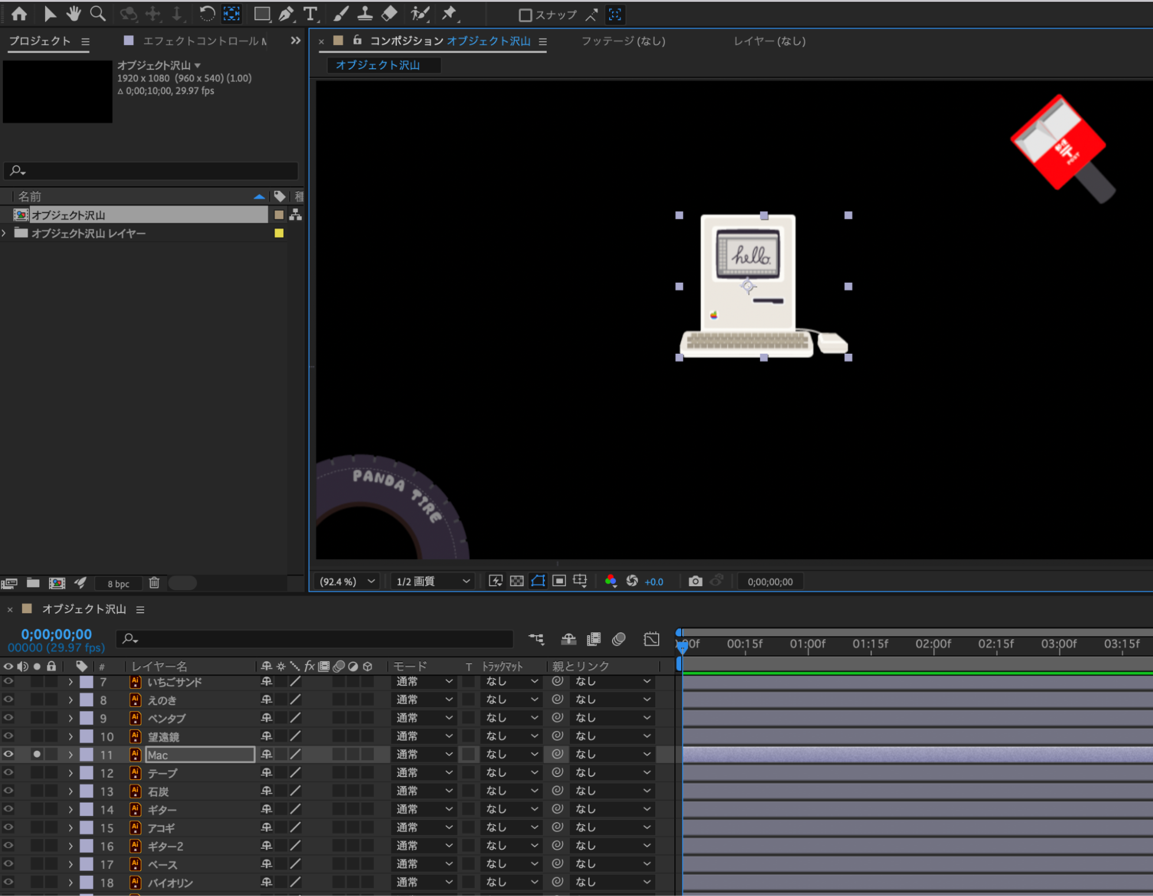Select the Type tool

click(310, 14)
